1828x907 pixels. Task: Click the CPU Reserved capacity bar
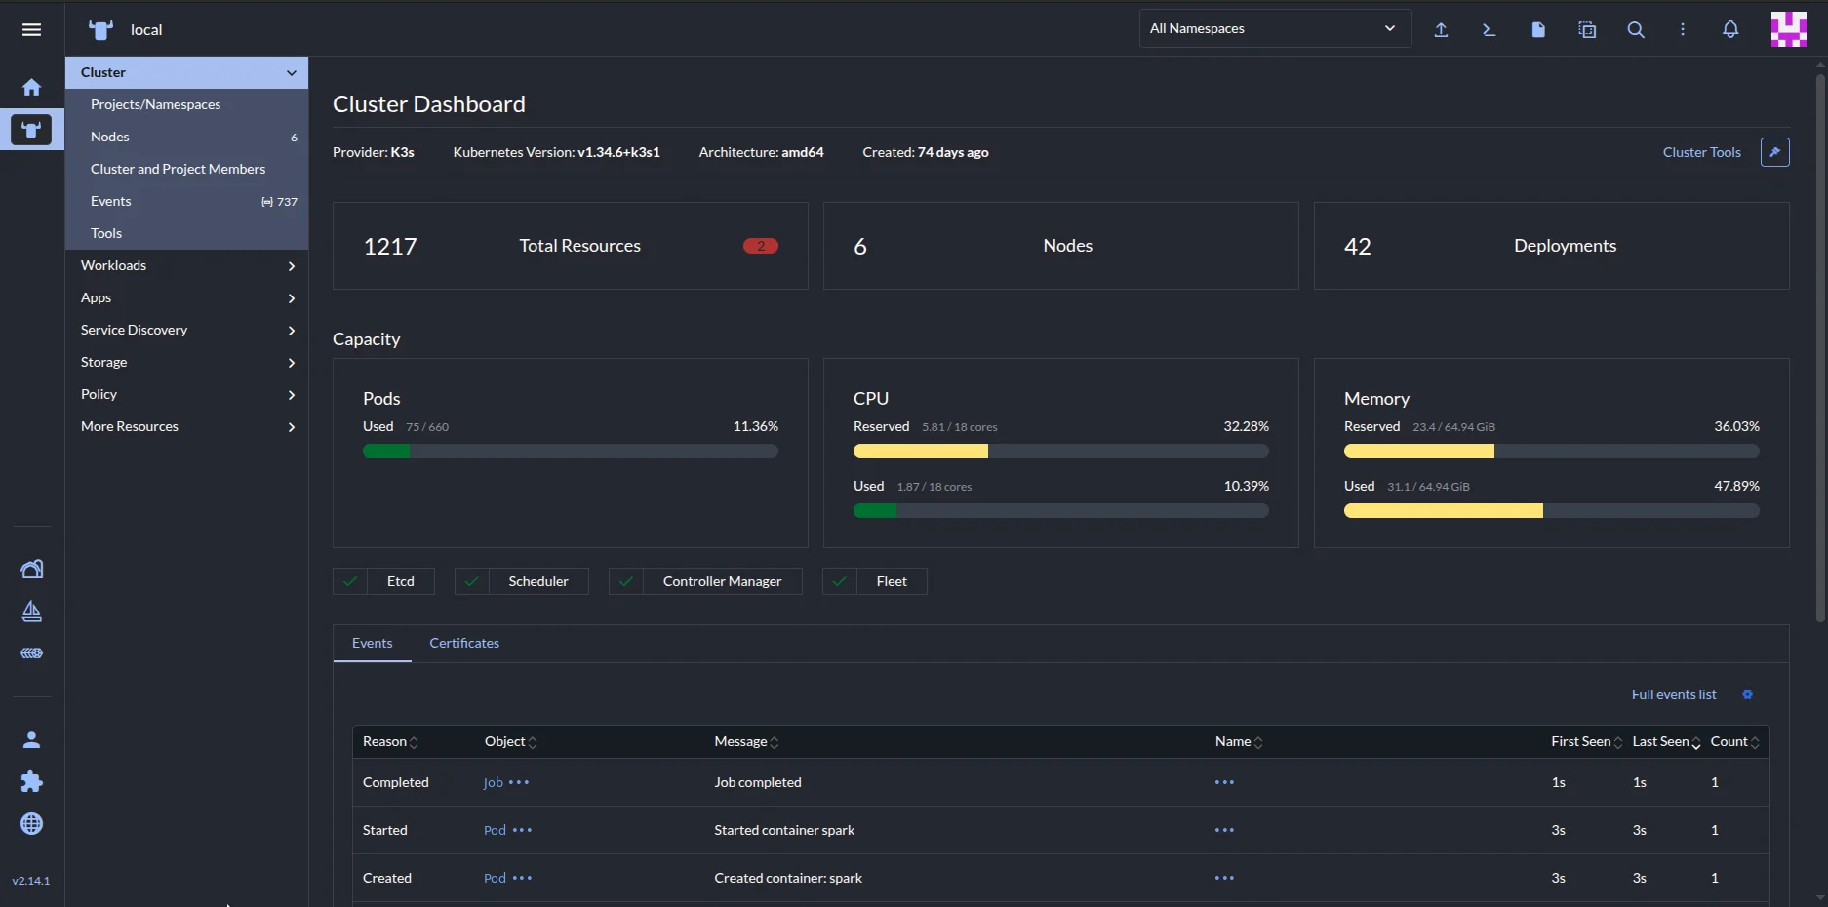(1061, 452)
